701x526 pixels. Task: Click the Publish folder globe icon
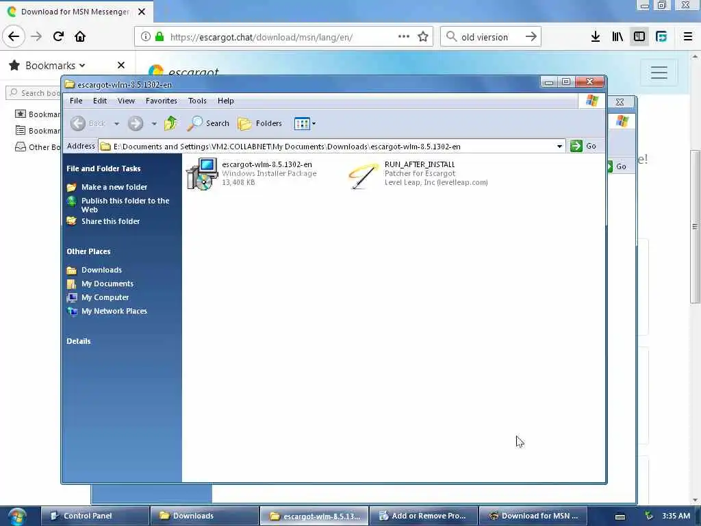pyautogui.click(x=71, y=201)
